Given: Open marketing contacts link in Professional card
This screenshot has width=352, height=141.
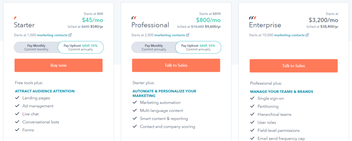Looking at the screenshot, I should [x=170, y=35].
